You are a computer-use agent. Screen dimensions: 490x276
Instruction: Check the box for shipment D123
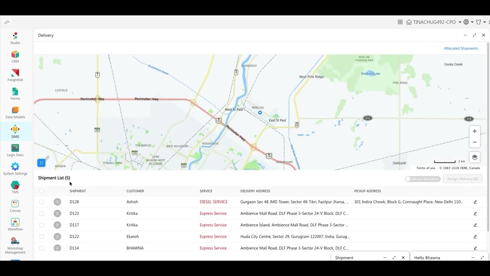point(41,214)
